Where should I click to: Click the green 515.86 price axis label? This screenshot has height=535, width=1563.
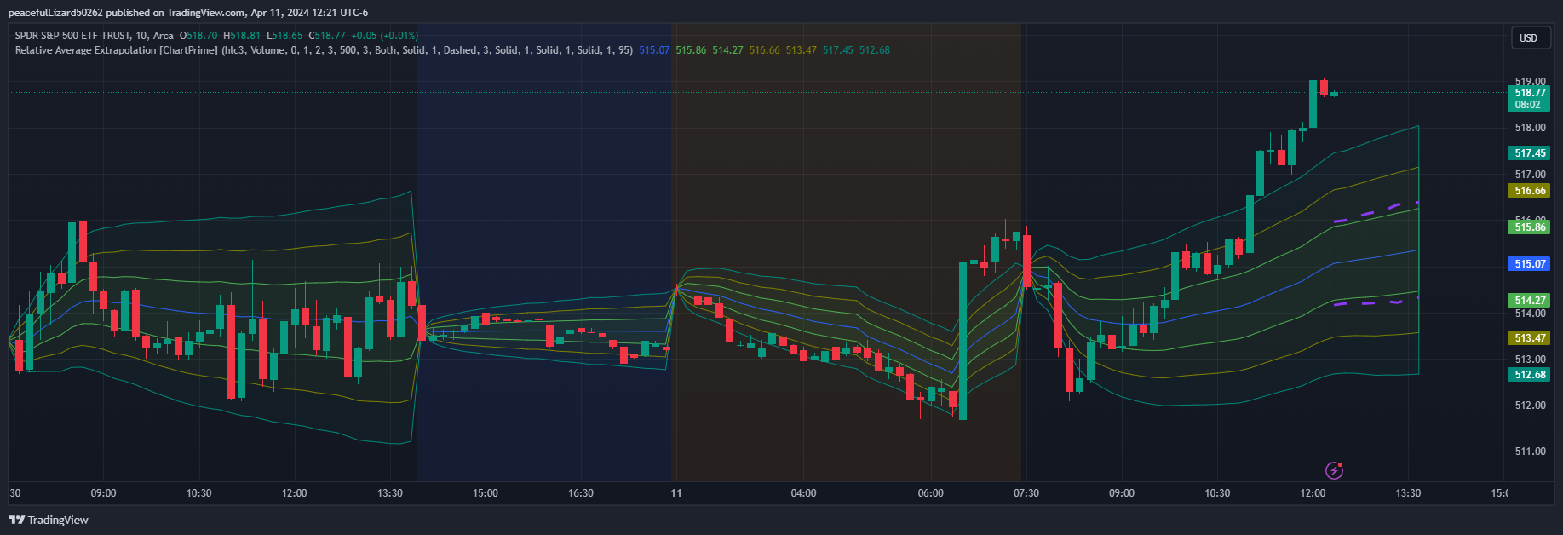(x=1530, y=227)
